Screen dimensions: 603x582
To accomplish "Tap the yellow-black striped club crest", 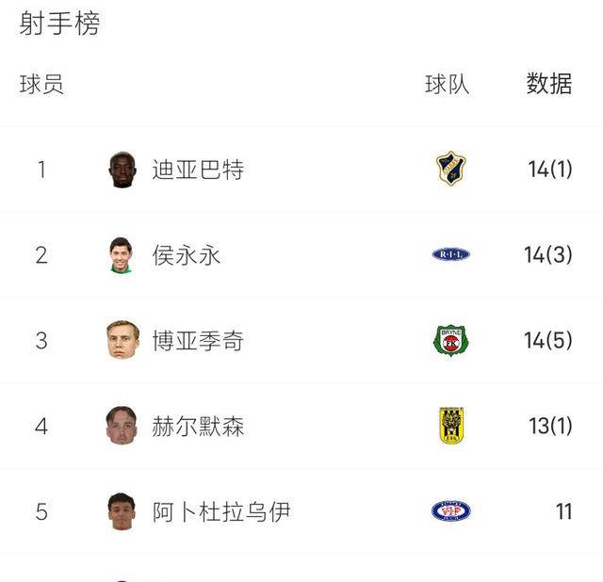I will point(451,426).
